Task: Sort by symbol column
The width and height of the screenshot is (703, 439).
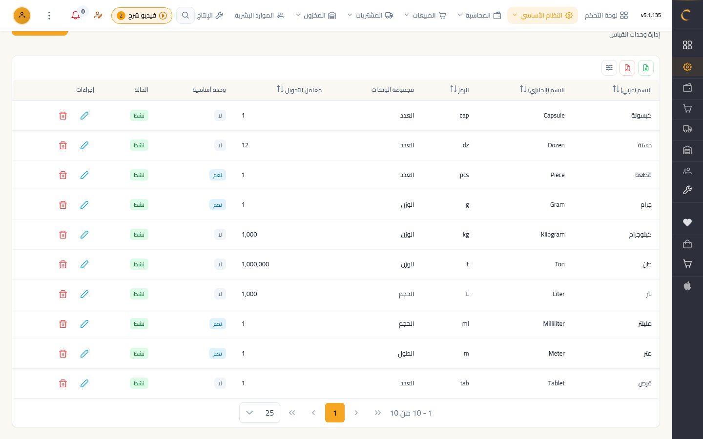Action: (x=459, y=90)
